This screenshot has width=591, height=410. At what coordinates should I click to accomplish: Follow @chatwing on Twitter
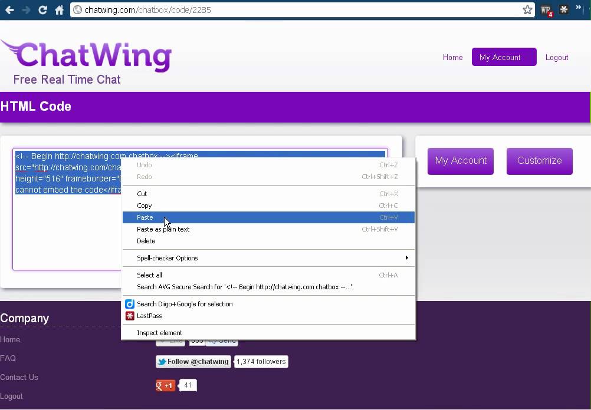[193, 362]
